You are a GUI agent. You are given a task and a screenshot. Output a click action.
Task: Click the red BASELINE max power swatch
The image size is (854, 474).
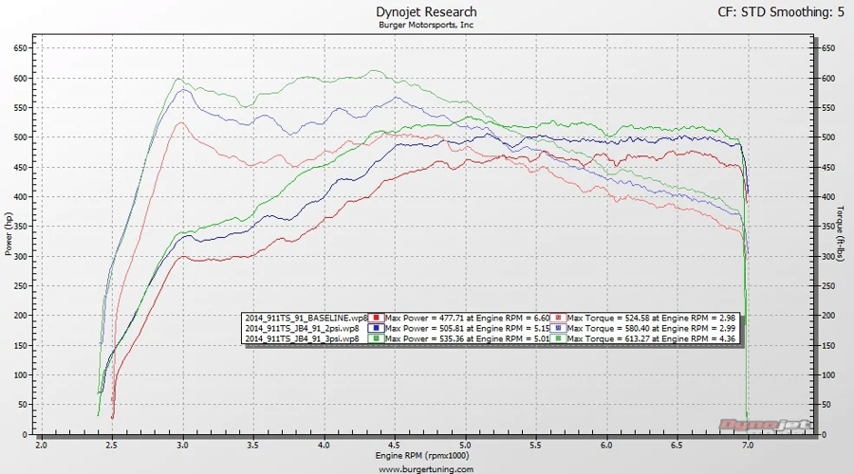click(377, 318)
